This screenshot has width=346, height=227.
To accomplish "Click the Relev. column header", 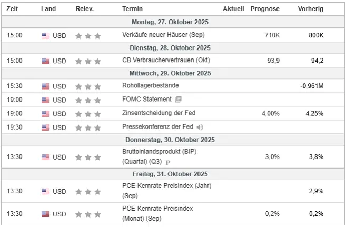I will point(85,9).
